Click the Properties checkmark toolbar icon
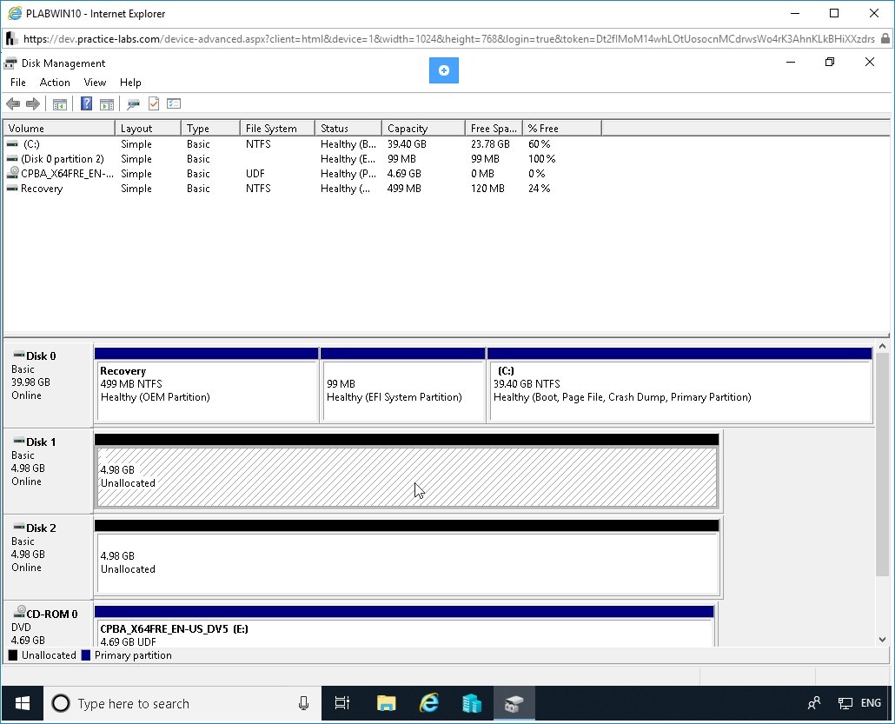The image size is (895, 724). pyautogui.click(x=154, y=103)
